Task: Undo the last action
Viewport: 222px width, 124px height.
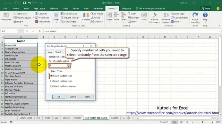Action: pyautogui.click(x=29, y=3)
